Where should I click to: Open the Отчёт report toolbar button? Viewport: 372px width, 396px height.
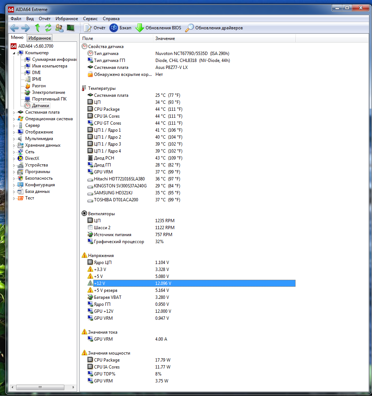tap(95, 28)
